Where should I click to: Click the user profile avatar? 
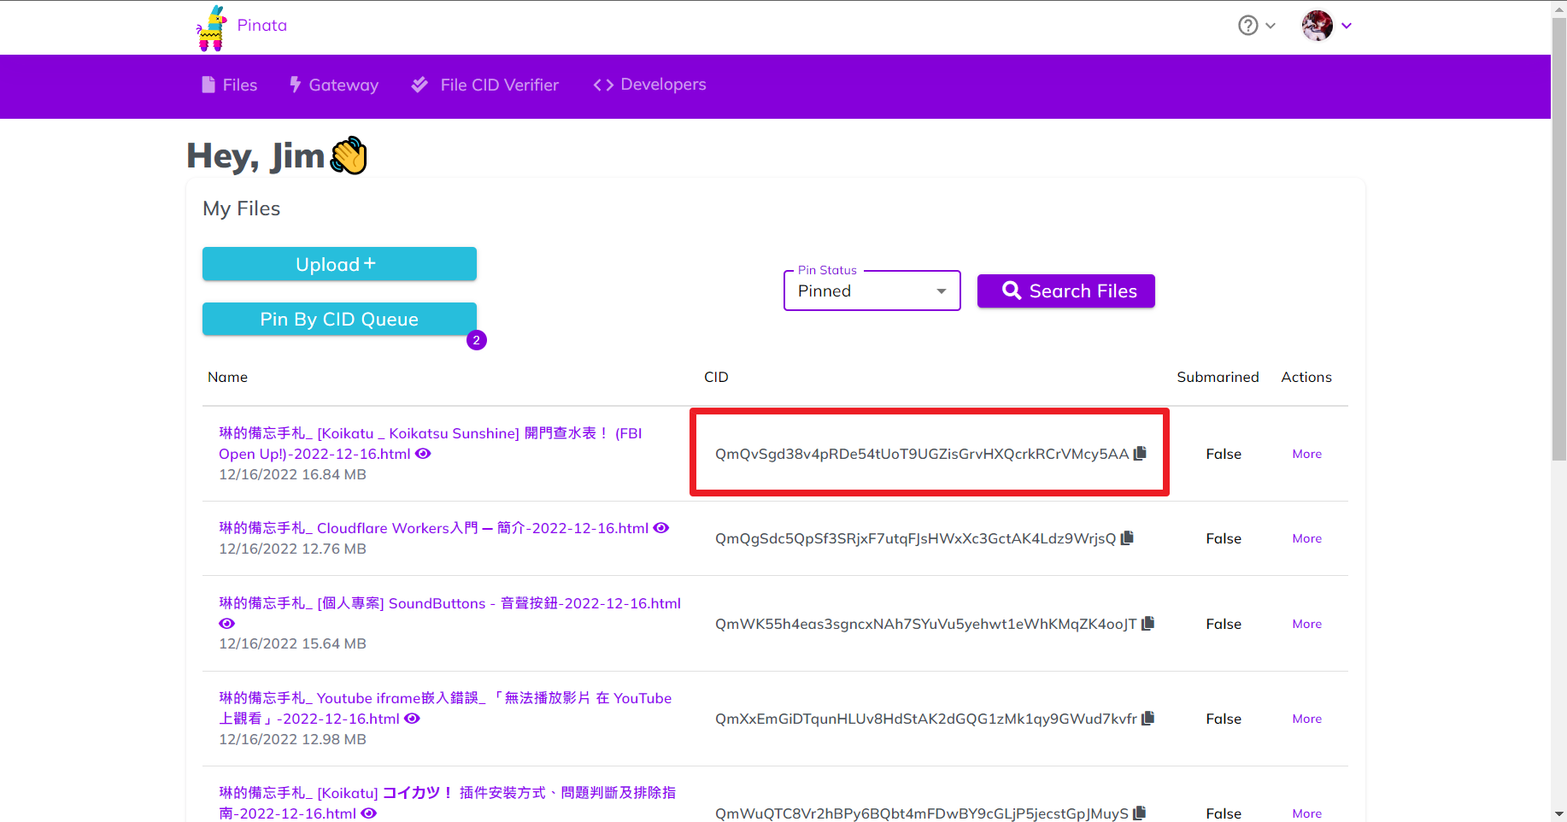(1317, 26)
